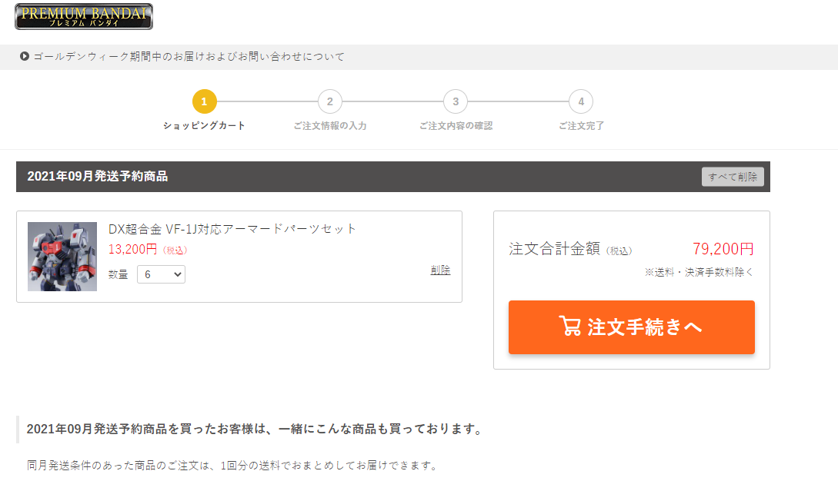
Task: Click the ご注文情報の入力 step label
Action: 330,125
